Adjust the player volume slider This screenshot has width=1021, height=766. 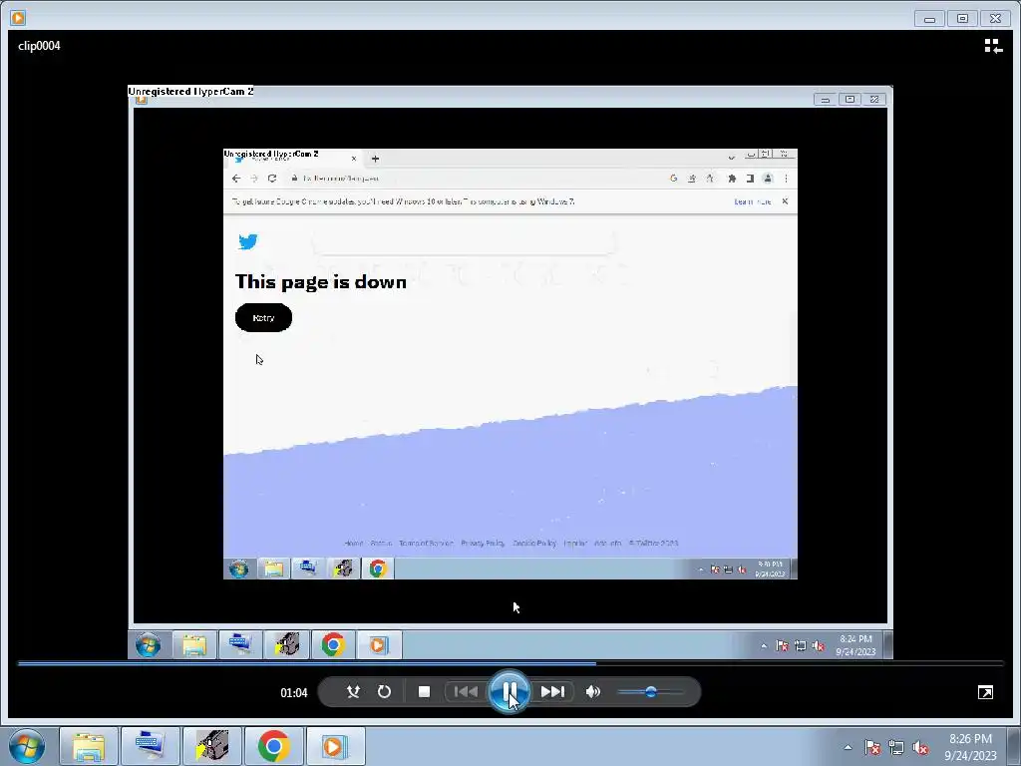point(650,692)
